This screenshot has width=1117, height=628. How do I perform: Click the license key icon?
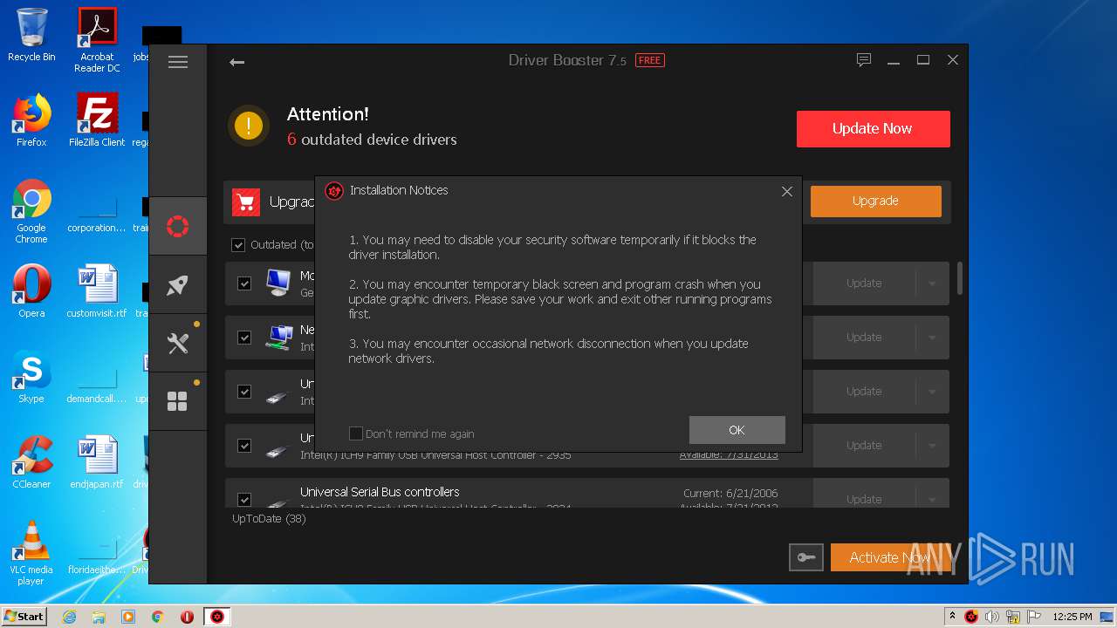tap(805, 557)
